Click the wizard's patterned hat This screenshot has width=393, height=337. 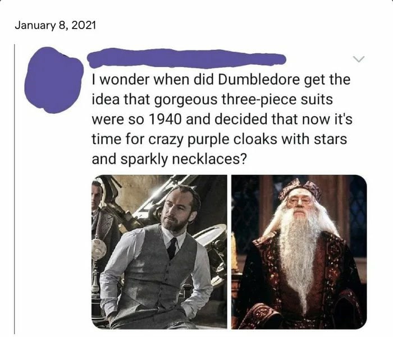(300, 190)
